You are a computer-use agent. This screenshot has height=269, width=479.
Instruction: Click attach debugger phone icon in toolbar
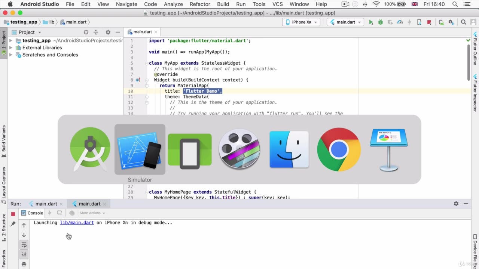(419, 22)
